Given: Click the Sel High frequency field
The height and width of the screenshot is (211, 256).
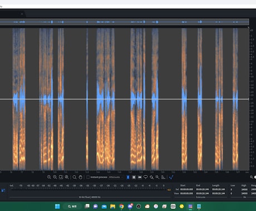Looking at the screenshot, I should (x=244, y=189).
